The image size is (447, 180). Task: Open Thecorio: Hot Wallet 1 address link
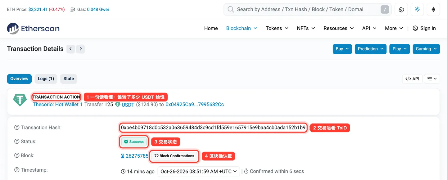click(x=58, y=105)
